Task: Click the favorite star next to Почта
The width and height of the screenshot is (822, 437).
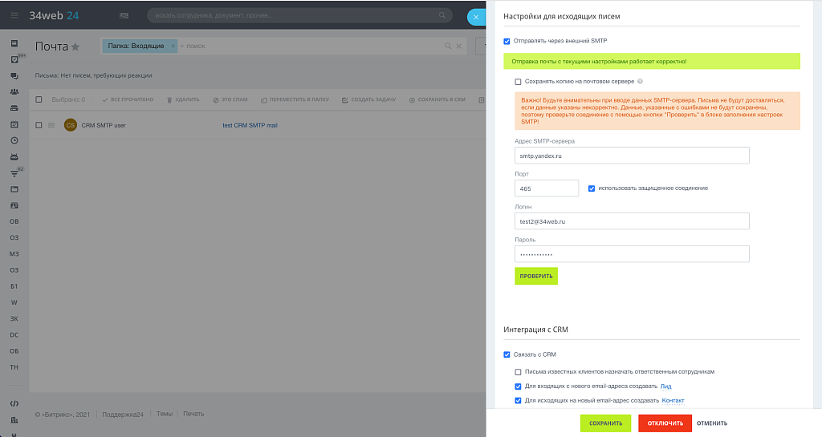Action: pos(75,47)
